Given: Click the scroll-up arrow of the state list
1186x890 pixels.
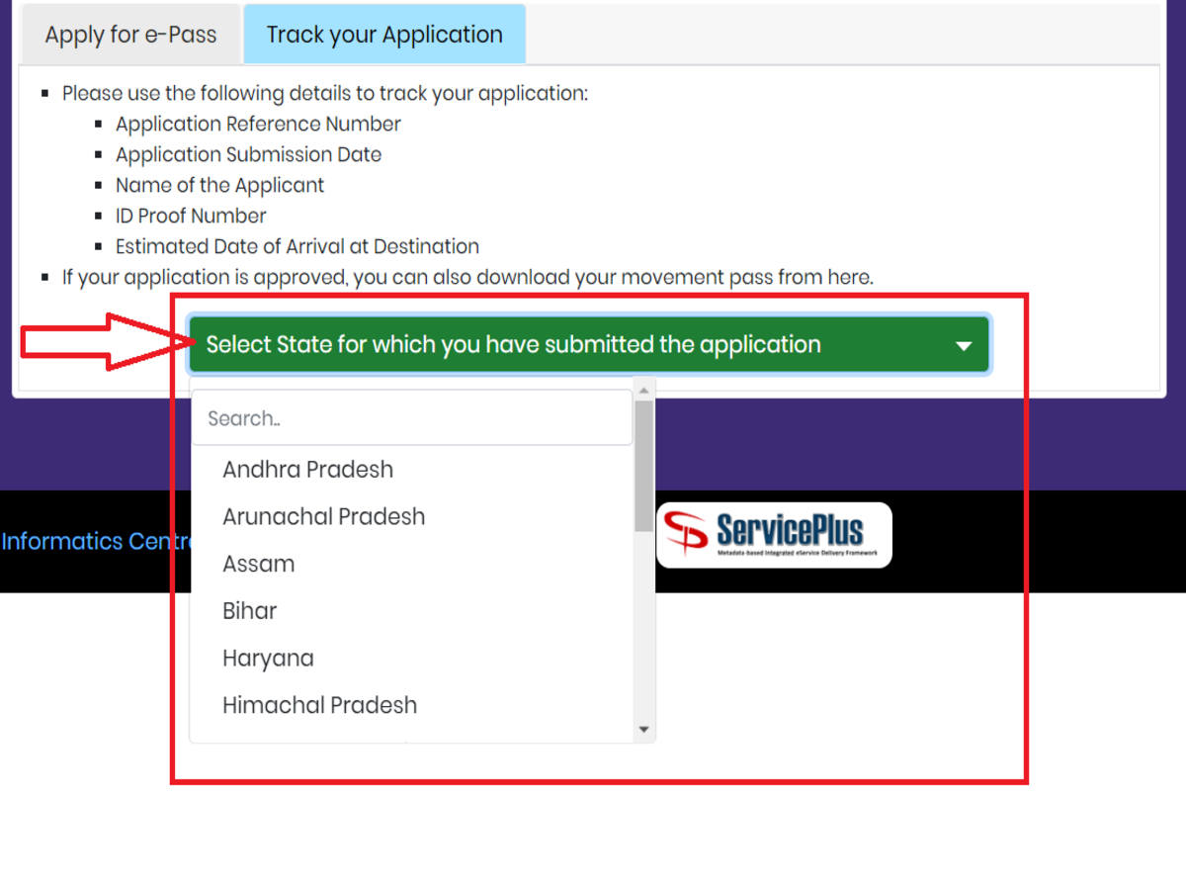Looking at the screenshot, I should [x=644, y=388].
